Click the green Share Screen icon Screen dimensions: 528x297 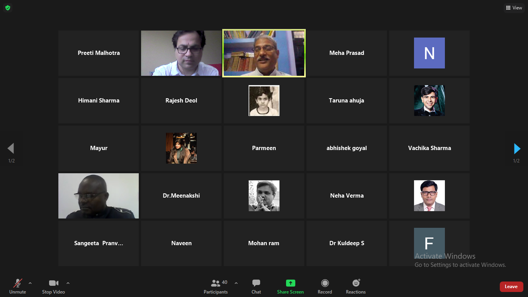coord(290,283)
